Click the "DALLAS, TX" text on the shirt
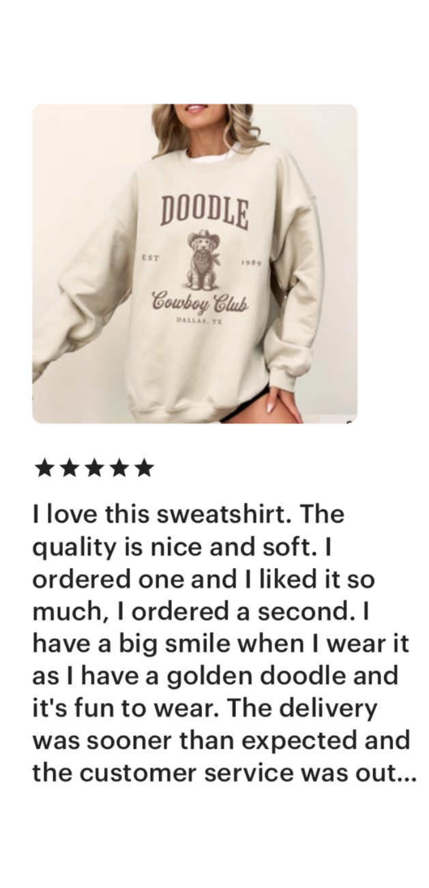This screenshot has width=429, height=888. [196, 319]
